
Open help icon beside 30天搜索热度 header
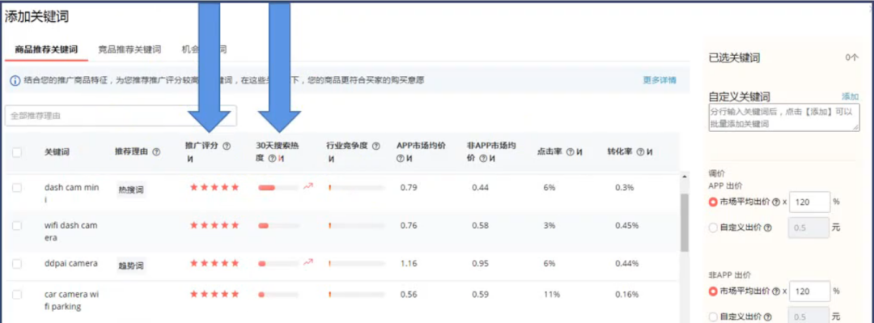point(272,159)
